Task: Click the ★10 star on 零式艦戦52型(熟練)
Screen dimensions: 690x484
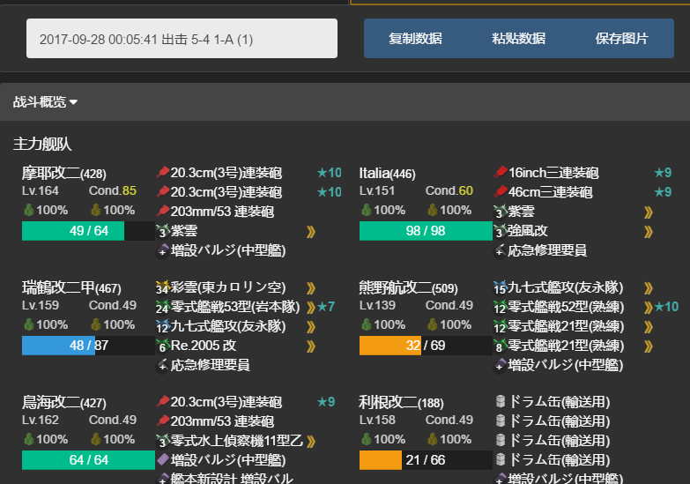Action: coord(667,307)
